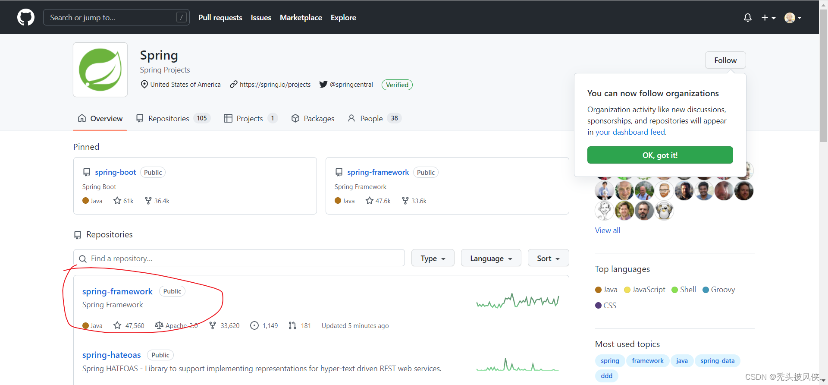828x385 pixels.
Task: Click the Shell language in Top languages
Action: click(684, 290)
